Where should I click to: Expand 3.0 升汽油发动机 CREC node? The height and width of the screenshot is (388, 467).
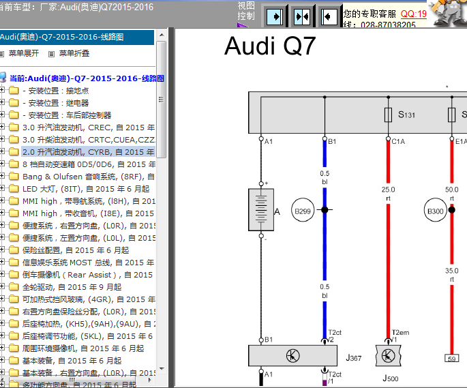pos(2,127)
